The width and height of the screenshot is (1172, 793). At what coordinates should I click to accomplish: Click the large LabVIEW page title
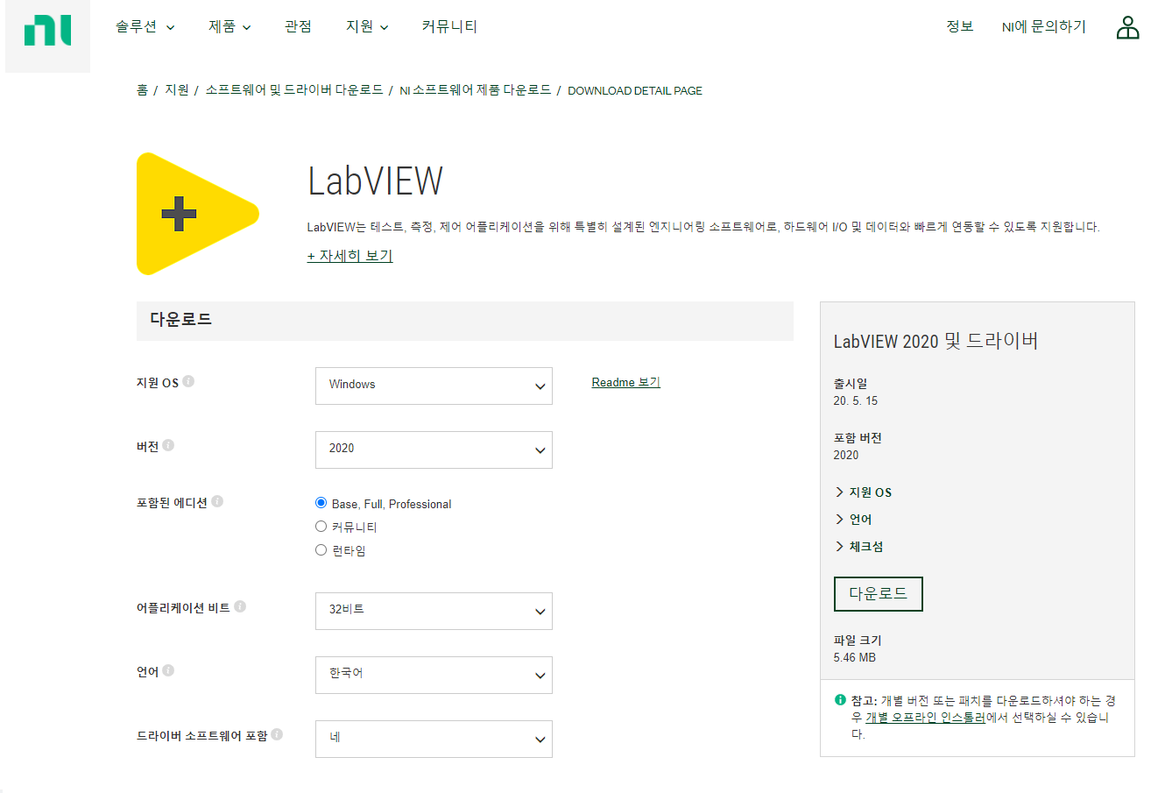[375, 181]
